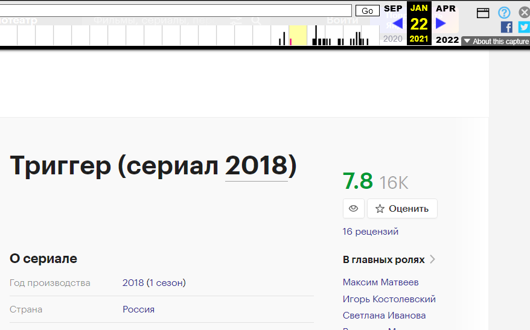
Task: Click faded Фильмы, сериалы search field
Action: pos(153,21)
